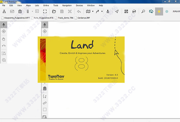
Task: Expand the map icon dropdown arrow
Action: (x=93, y=11)
